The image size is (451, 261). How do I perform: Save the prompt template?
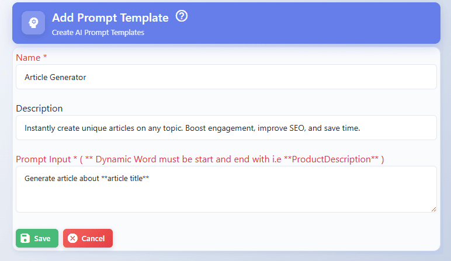[37, 238]
